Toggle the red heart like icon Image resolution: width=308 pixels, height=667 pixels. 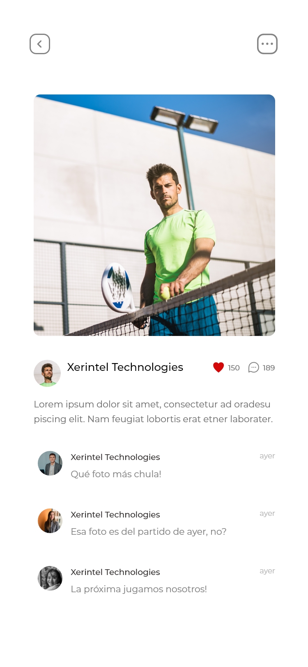218,368
